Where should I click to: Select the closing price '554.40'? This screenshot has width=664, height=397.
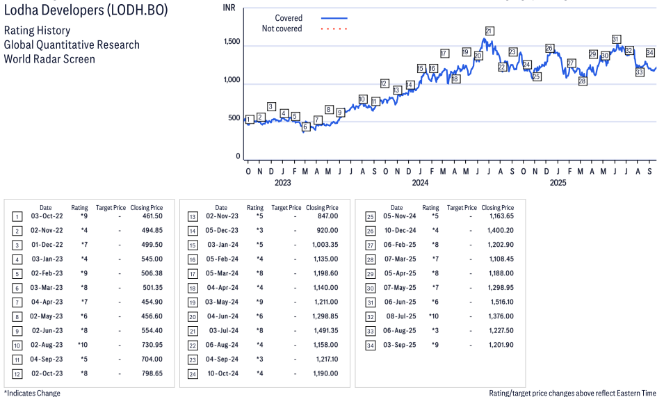pyautogui.click(x=152, y=330)
